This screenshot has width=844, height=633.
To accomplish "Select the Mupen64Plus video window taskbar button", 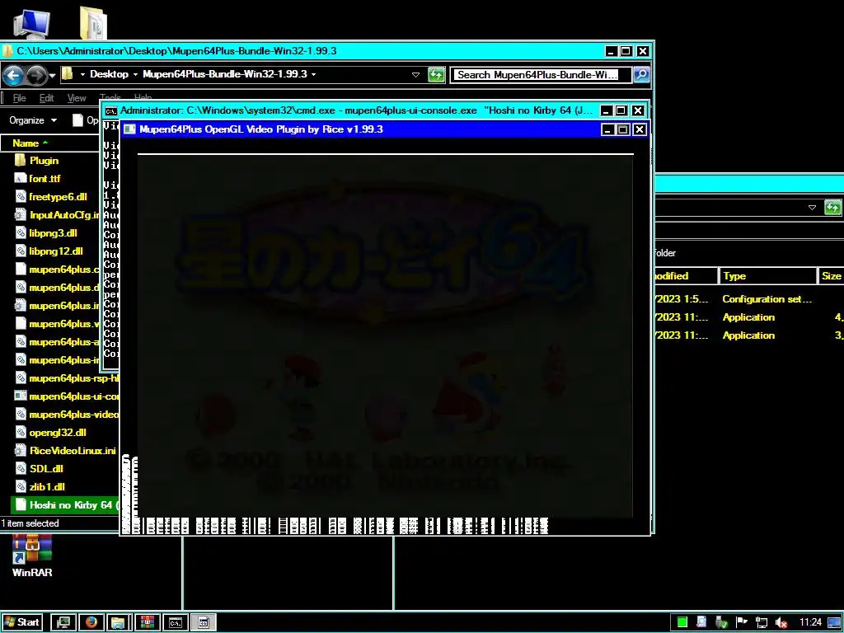I will coord(204,622).
